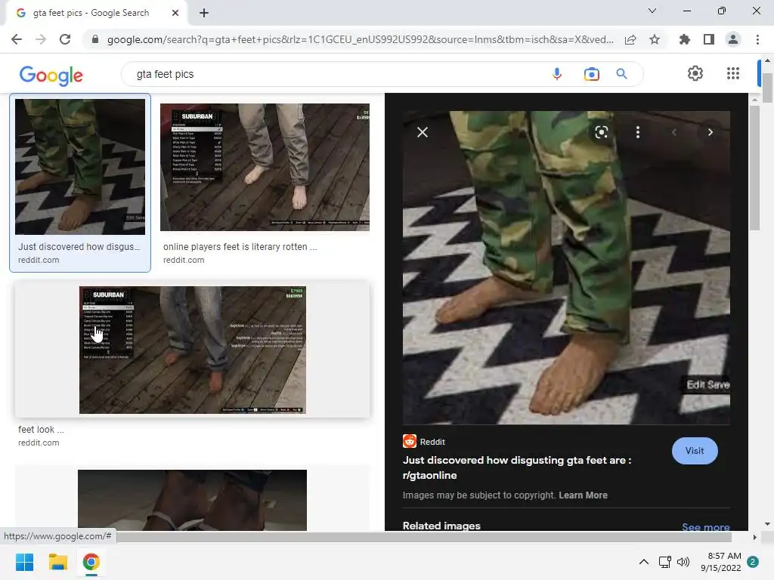The image size is (774, 580).
Task: Click the preview panel's scrollbar
Action: pos(754,168)
